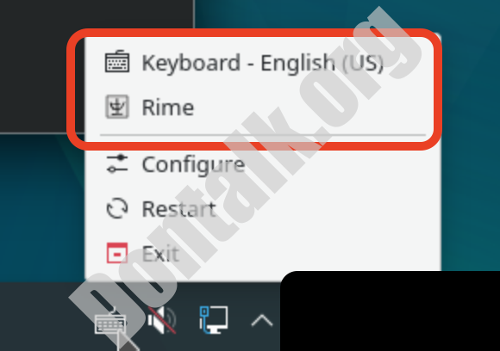Open the keyboard input method tray icon
This screenshot has height=351, width=500.
point(110,323)
